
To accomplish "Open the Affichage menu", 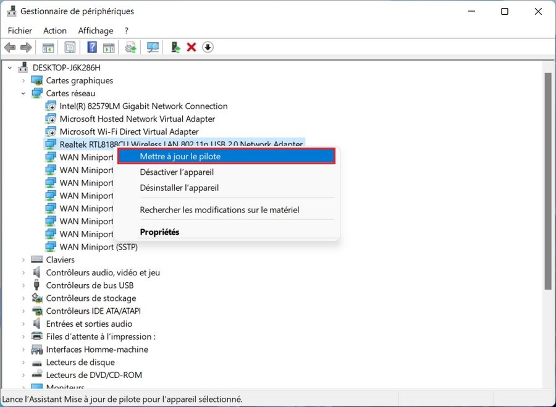I will point(96,31).
